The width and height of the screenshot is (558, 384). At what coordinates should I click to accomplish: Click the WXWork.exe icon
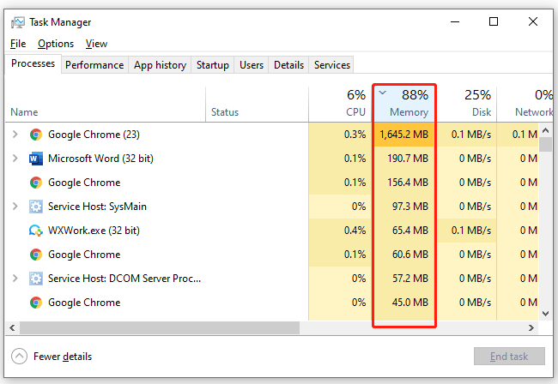click(x=36, y=231)
